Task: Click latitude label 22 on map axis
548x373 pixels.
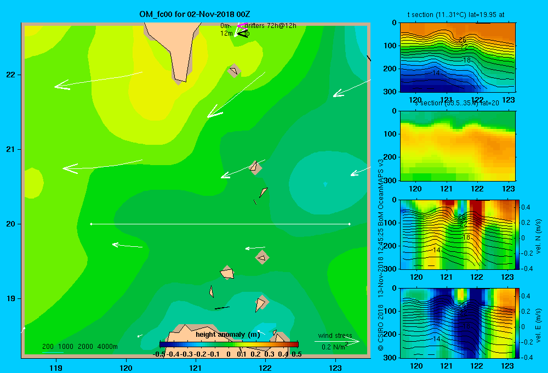Action: 10,75
